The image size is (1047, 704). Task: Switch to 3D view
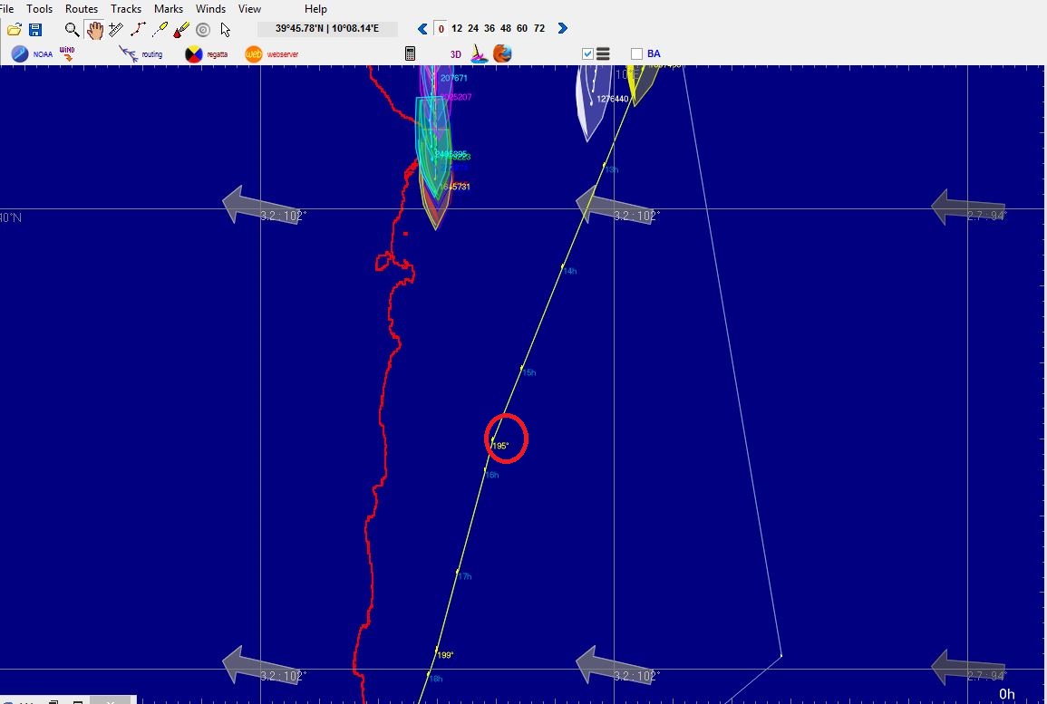point(456,54)
